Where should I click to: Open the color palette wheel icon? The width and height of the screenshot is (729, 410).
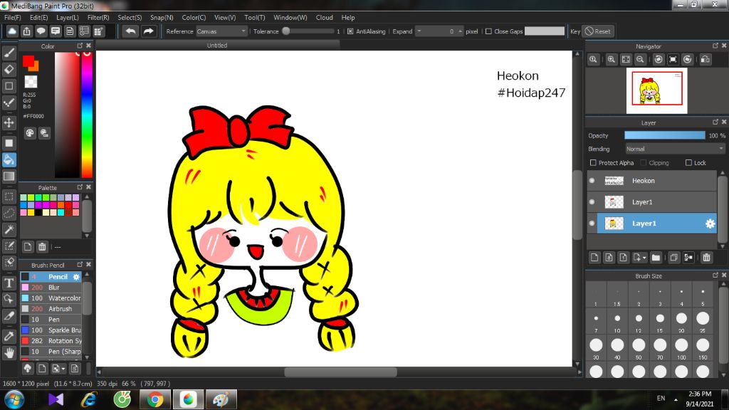point(30,133)
